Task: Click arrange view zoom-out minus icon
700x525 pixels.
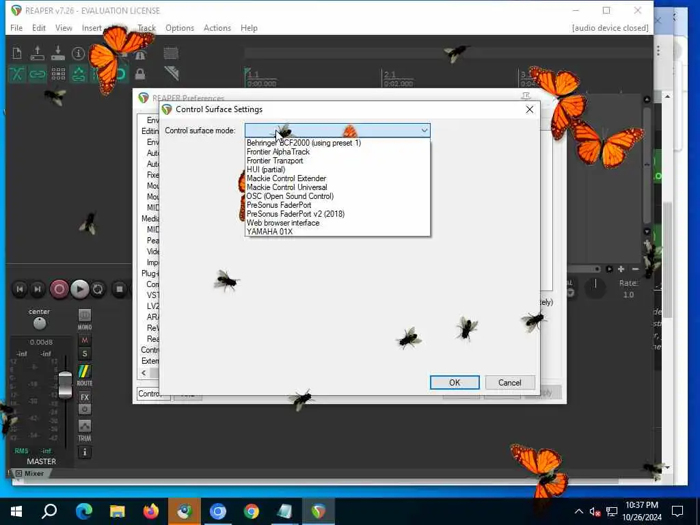Action: [x=635, y=269]
